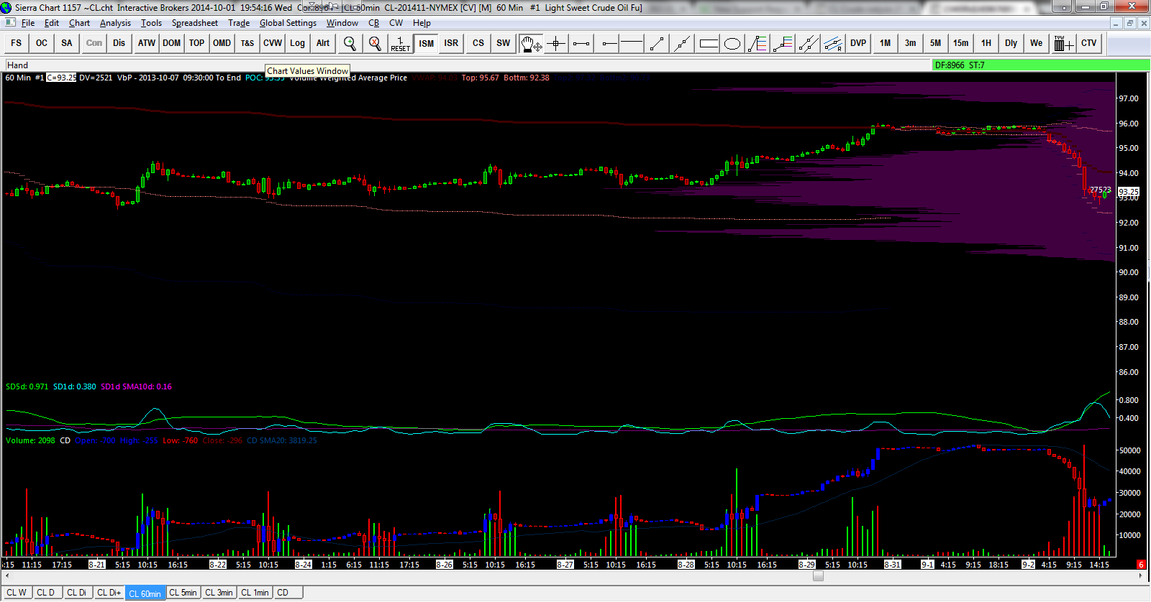Toggle the TOP toolbar button

(x=197, y=43)
